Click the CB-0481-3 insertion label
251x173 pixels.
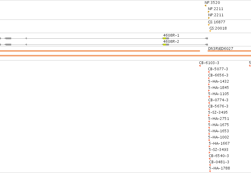[219, 162]
